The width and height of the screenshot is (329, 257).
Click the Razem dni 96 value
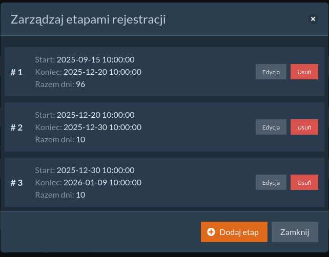pyautogui.click(x=80, y=84)
